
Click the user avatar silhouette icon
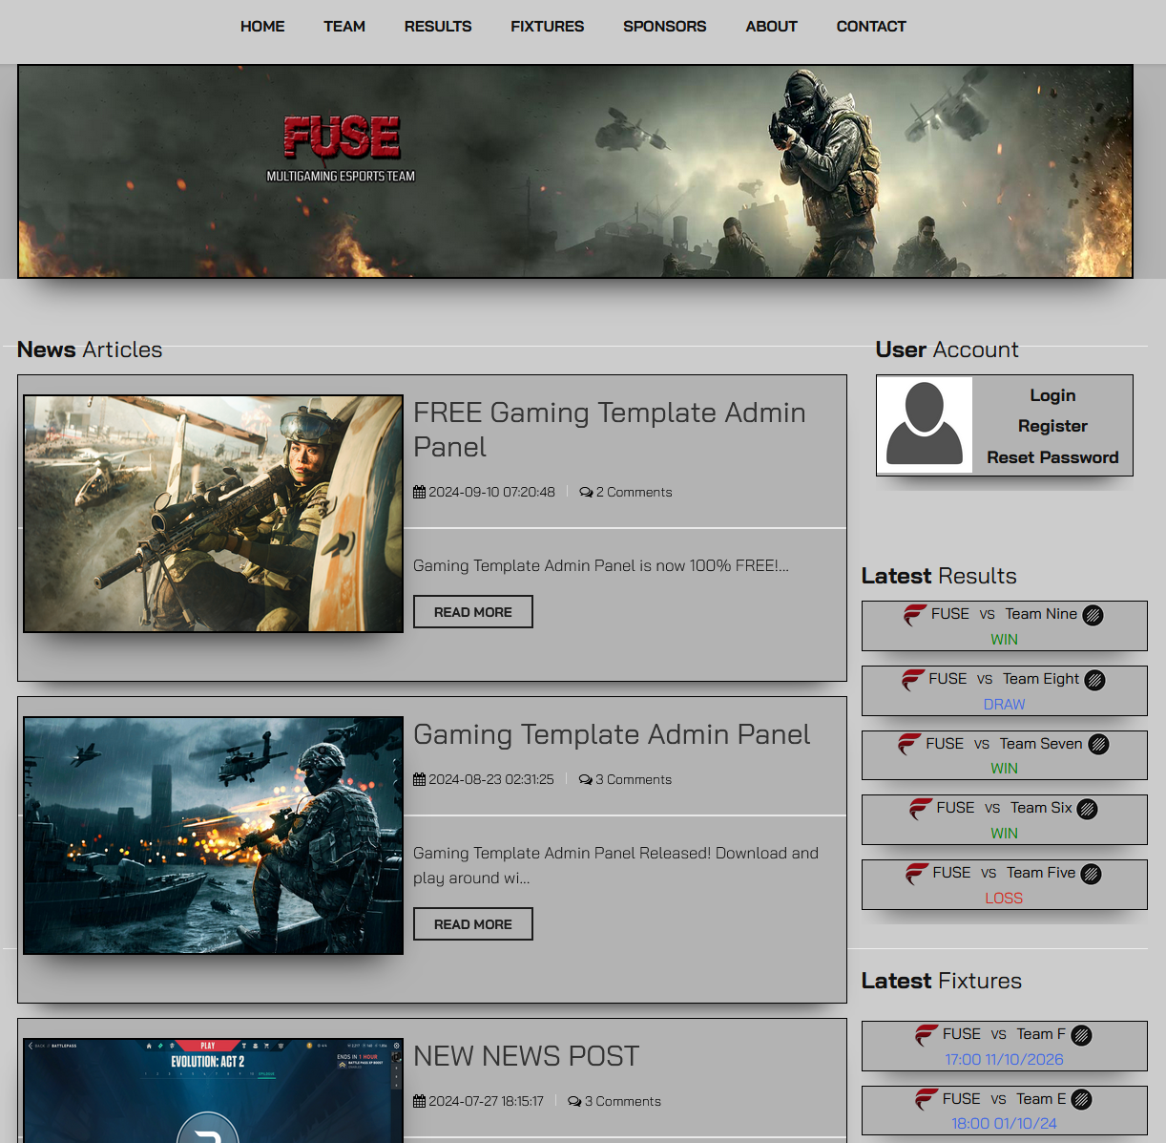pos(924,425)
